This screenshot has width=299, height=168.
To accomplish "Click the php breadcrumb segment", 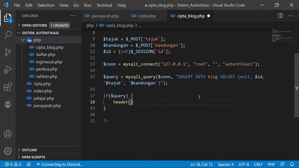I will click(x=90, y=25).
